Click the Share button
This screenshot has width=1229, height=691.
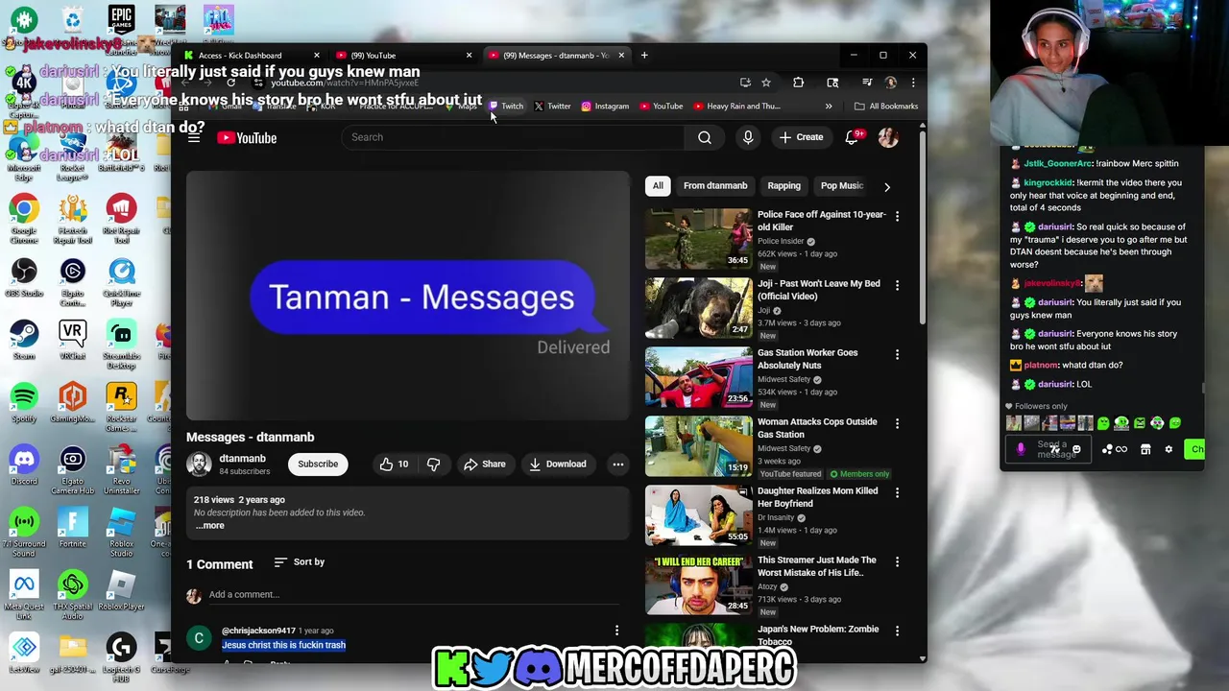[484, 465]
